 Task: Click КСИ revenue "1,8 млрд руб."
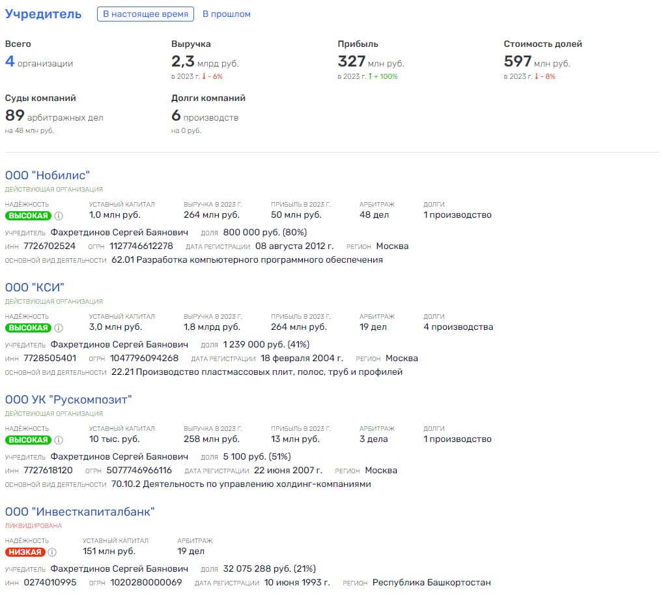[x=212, y=327]
